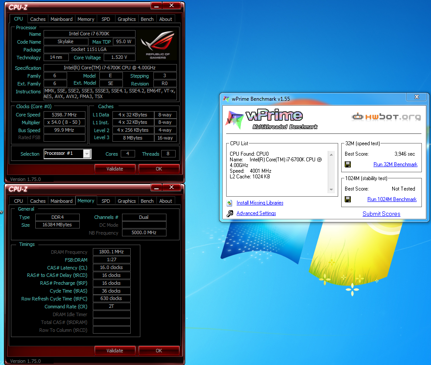The height and width of the screenshot is (365, 431).
Task: Select SPD tab in bottom CPU-Z window
Action: [106, 201]
